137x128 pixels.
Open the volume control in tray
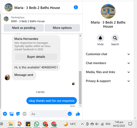coord(97,124)
